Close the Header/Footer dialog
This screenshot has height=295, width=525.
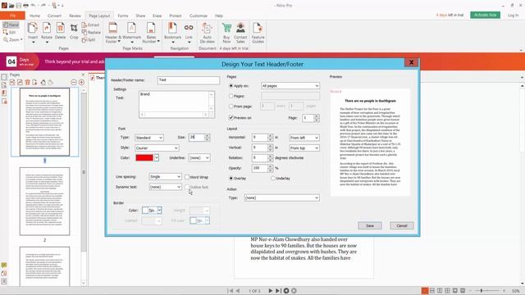click(x=412, y=62)
